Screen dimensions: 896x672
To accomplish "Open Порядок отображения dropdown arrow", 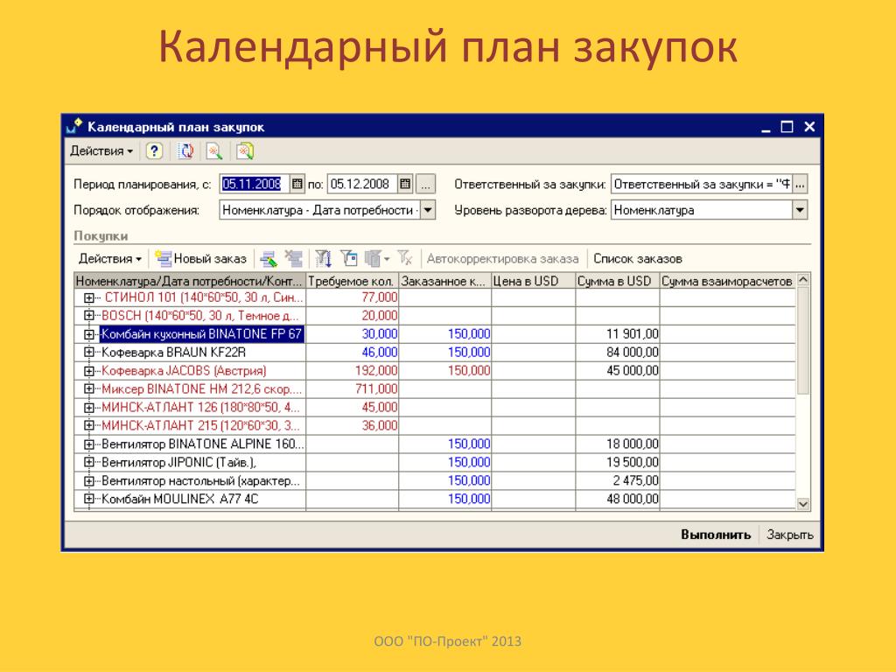I will coord(428,210).
